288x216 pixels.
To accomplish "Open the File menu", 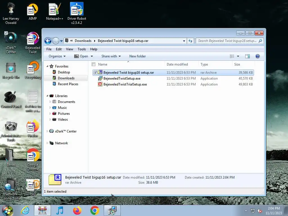I will [49, 49].
